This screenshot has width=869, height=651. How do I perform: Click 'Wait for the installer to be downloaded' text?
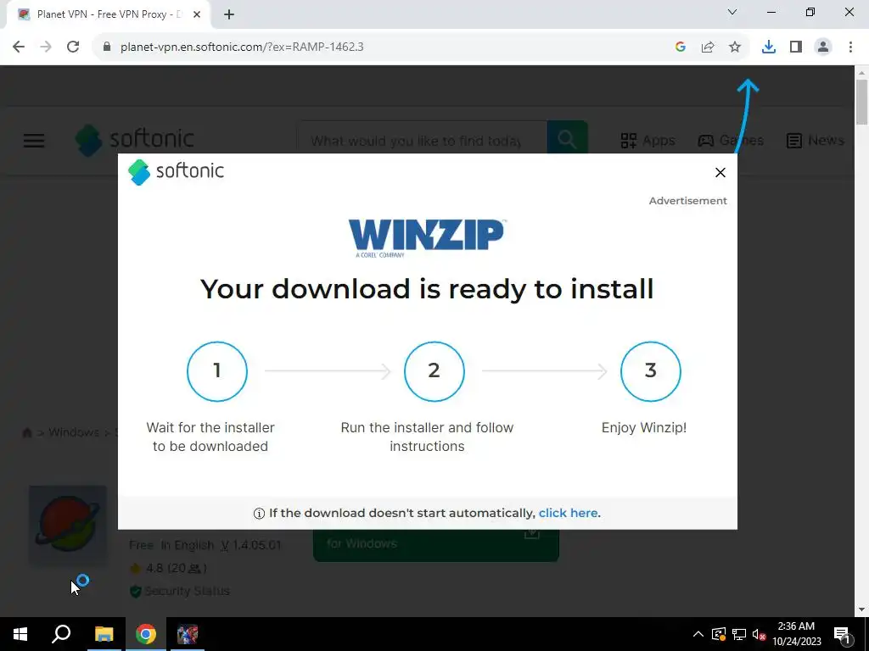(x=210, y=437)
